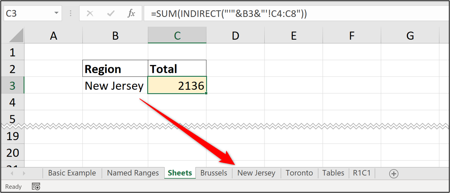
Task: Select column C header
Action: point(177,36)
